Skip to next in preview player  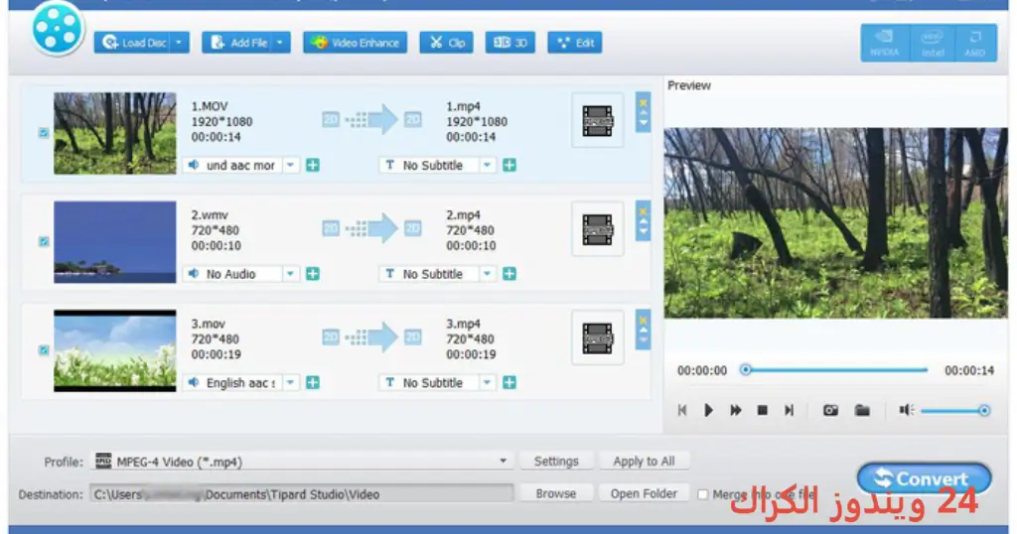point(789,410)
